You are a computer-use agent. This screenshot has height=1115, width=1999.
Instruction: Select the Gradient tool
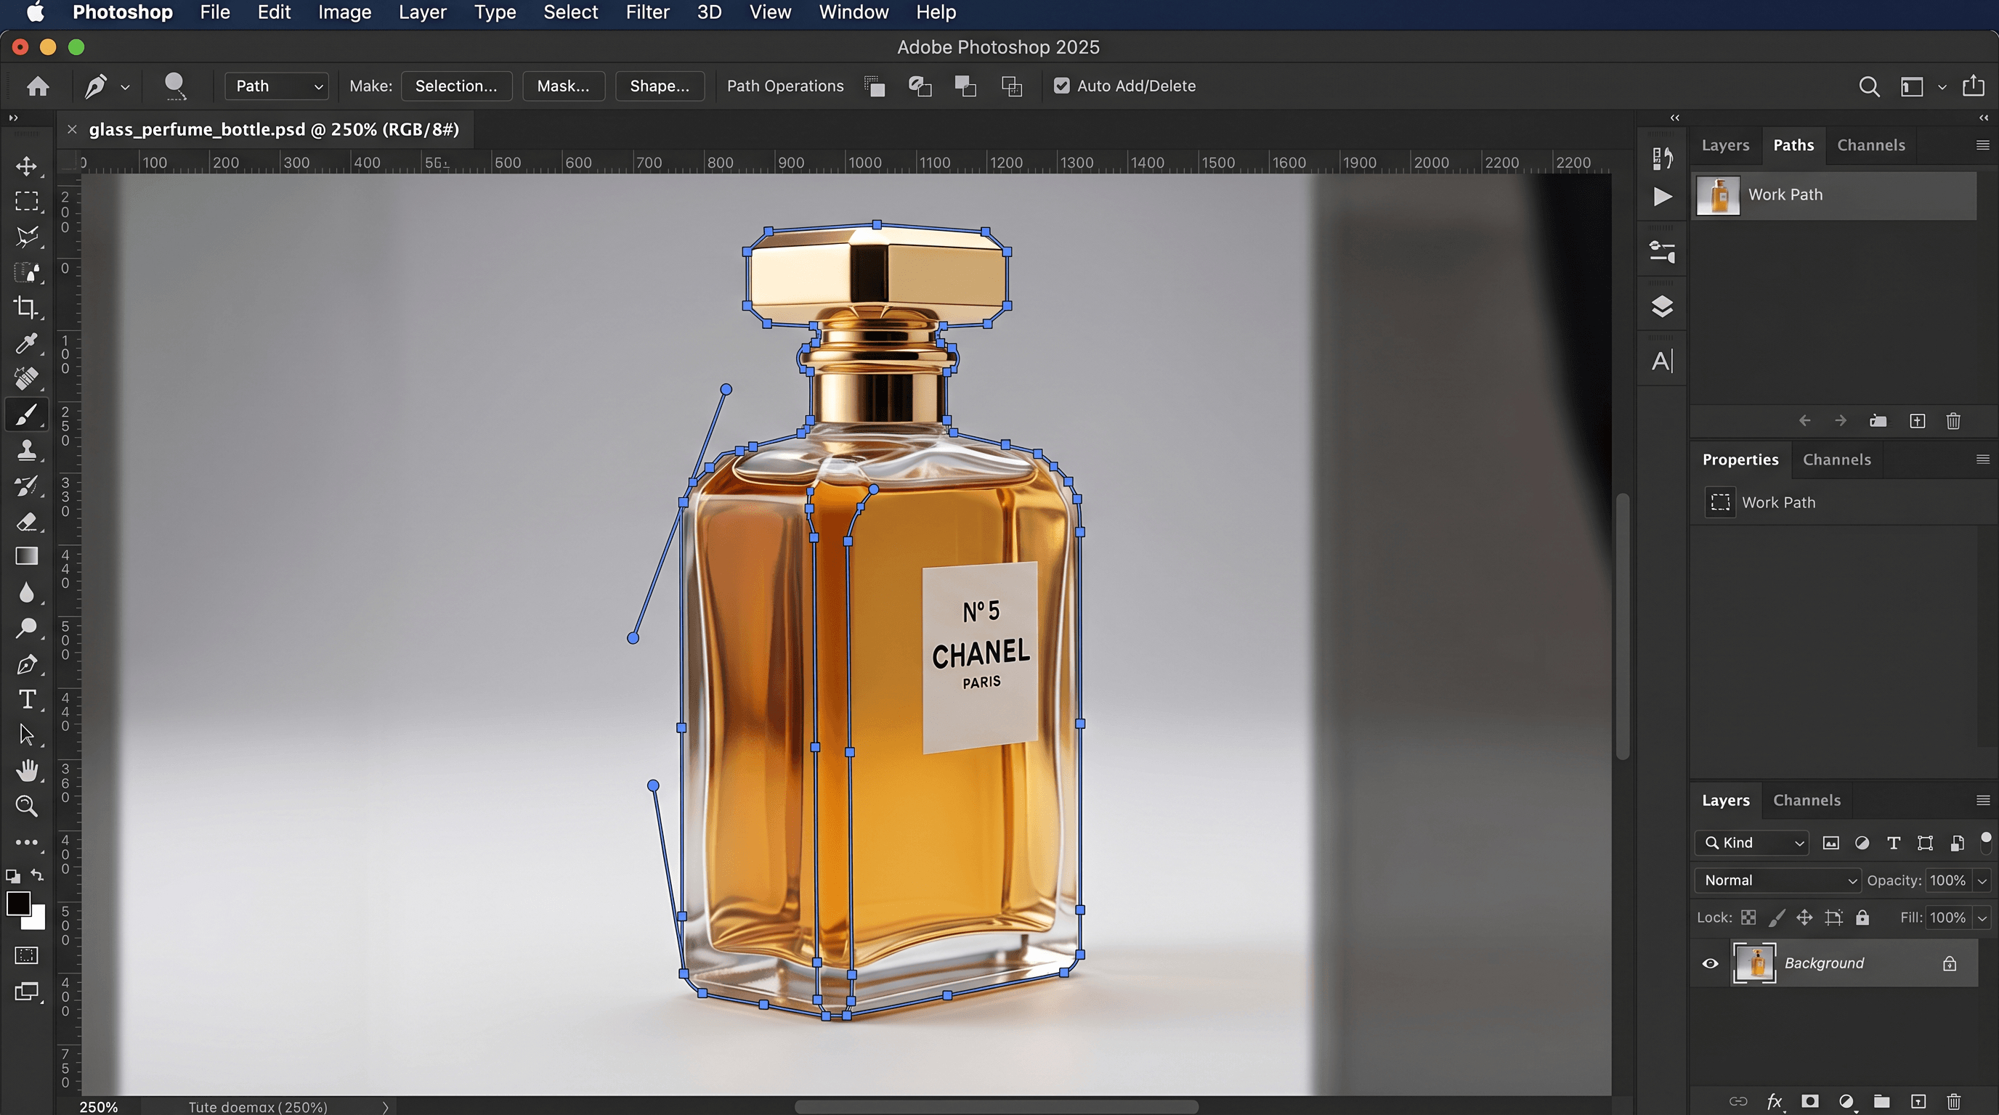pyautogui.click(x=26, y=556)
